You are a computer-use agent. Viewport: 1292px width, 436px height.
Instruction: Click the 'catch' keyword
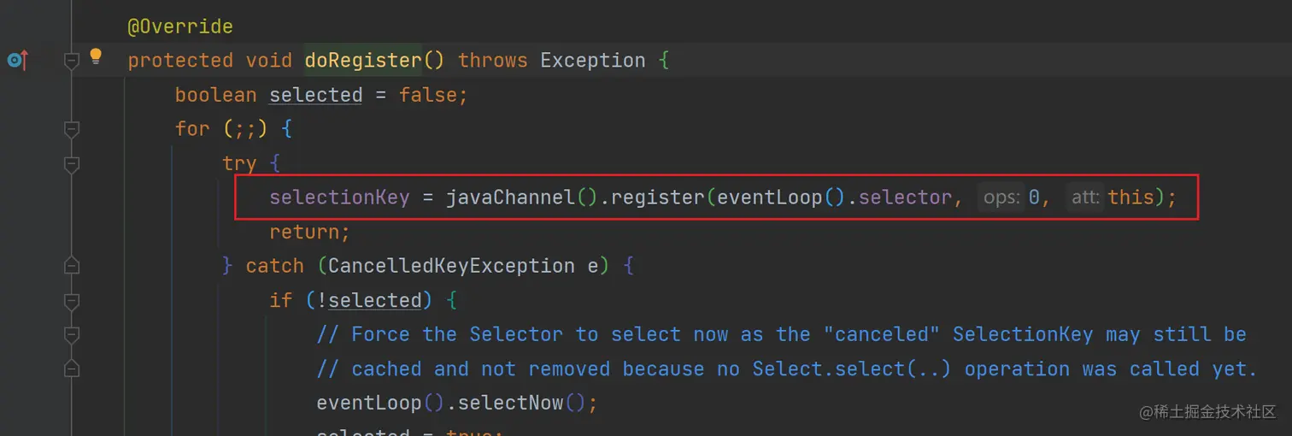(x=275, y=266)
